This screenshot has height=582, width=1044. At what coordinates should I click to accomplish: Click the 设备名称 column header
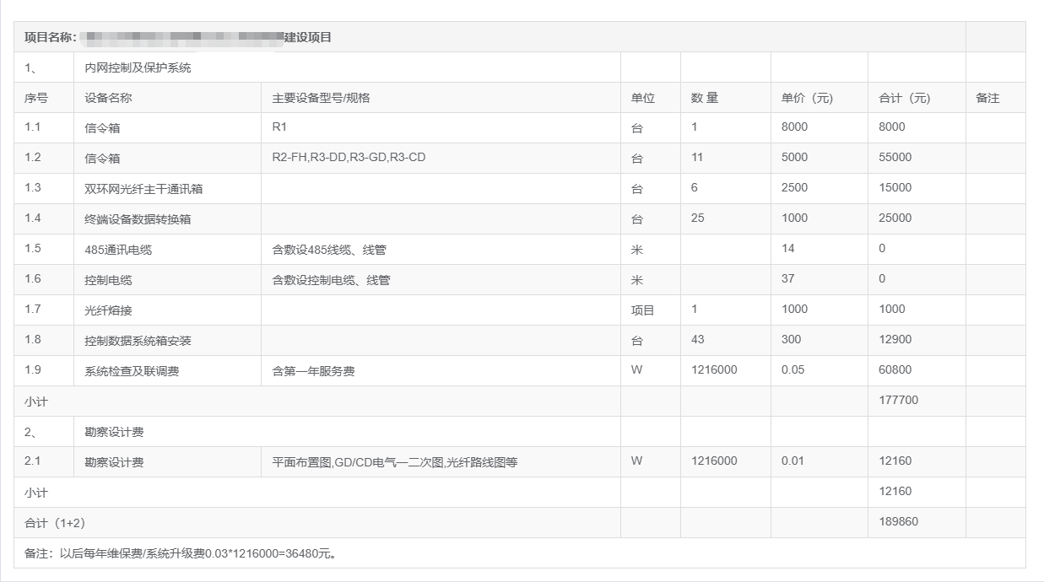point(108,98)
